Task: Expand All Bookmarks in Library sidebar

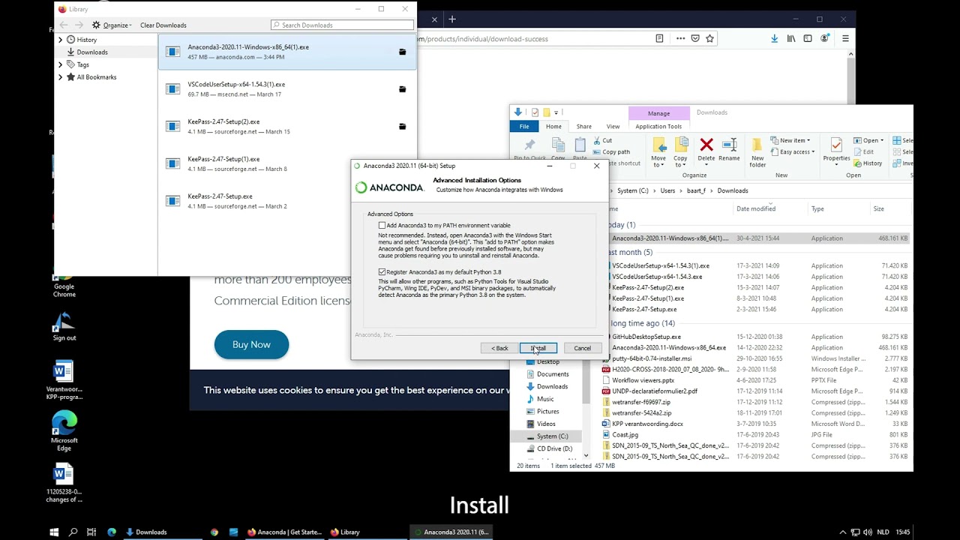Action: point(61,76)
